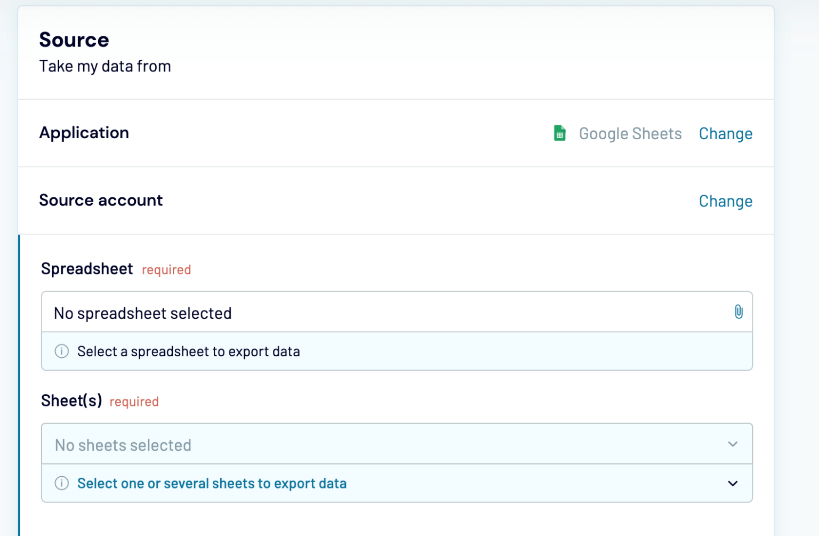
Task: Click the chevron on the sheets selector field
Action: pyautogui.click(x=733, y=443)
